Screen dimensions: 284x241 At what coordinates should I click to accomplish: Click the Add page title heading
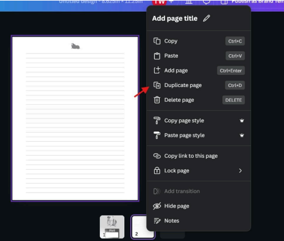175,18
